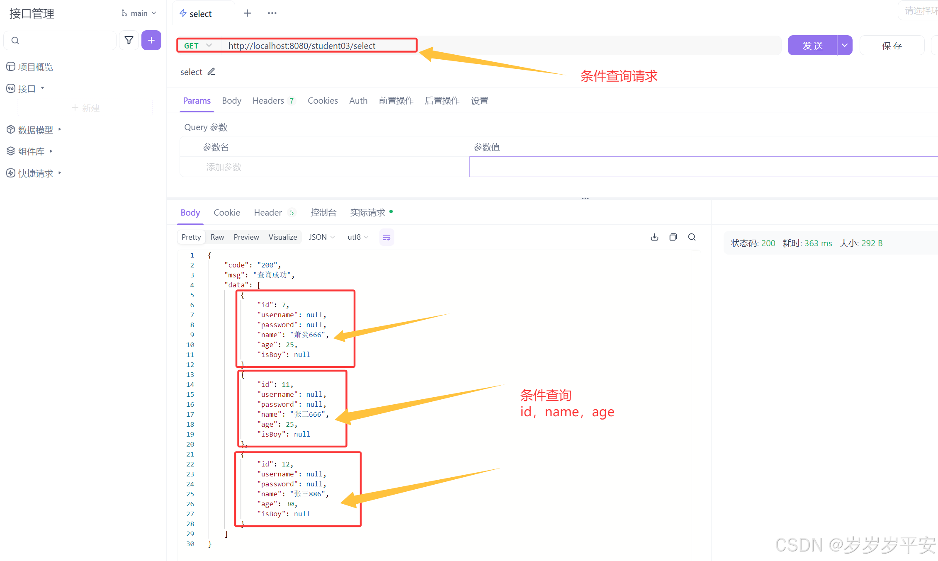Switch to the request Body tab
Image resolution: width=938 pixels, height=561 pixels.
coord(231,101)
